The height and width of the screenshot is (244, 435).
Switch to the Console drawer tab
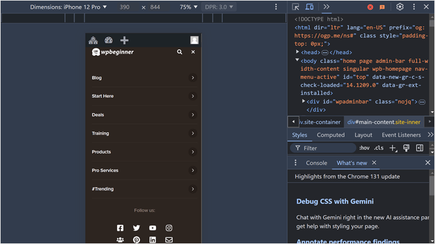click(x=316, y=163)
